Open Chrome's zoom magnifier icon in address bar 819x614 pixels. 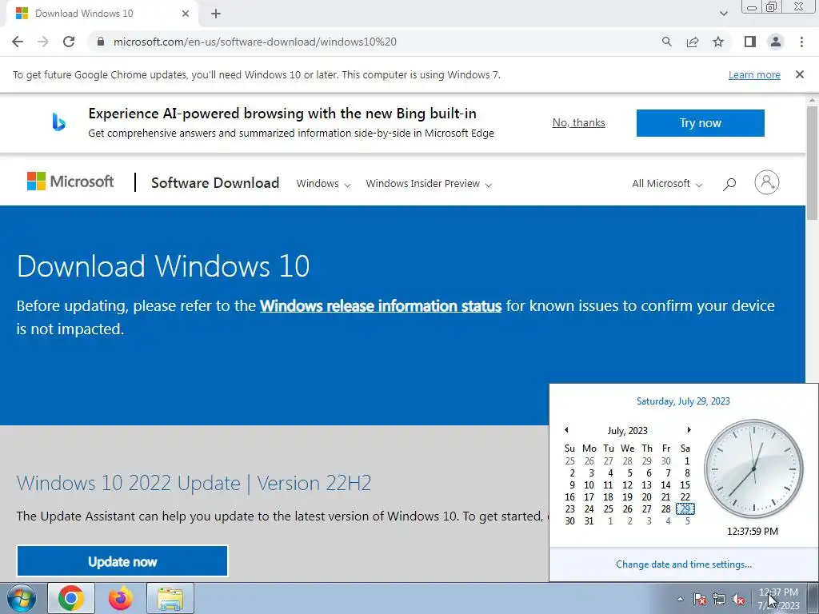pos(666,42)
